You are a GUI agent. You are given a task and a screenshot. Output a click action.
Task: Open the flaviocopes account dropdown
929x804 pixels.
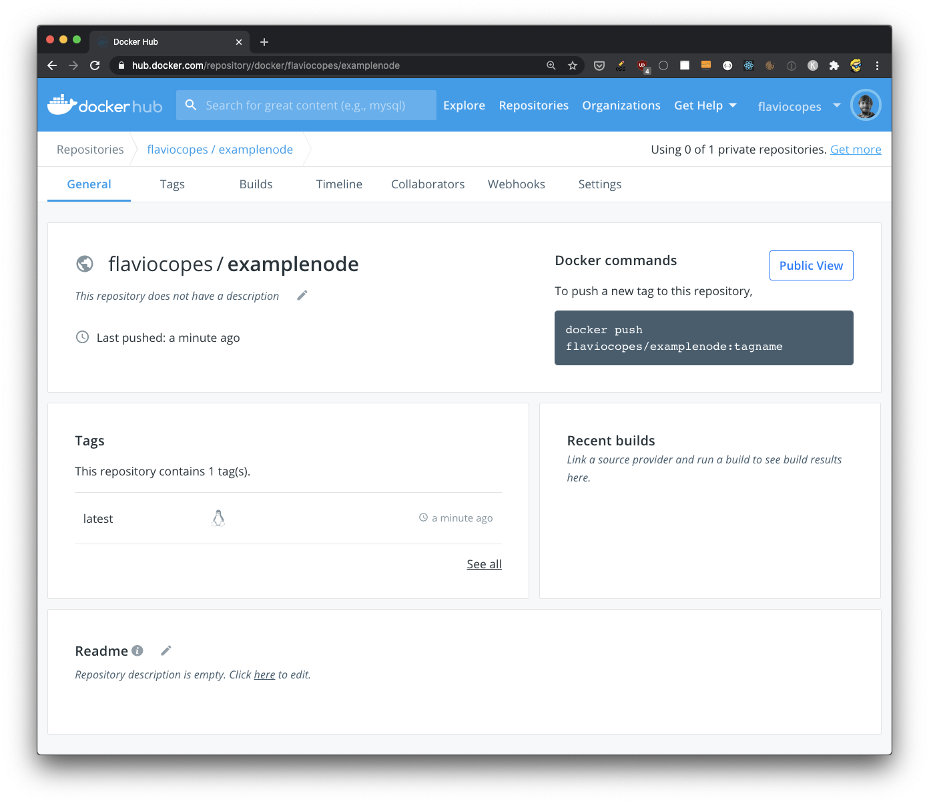[799, 106]
